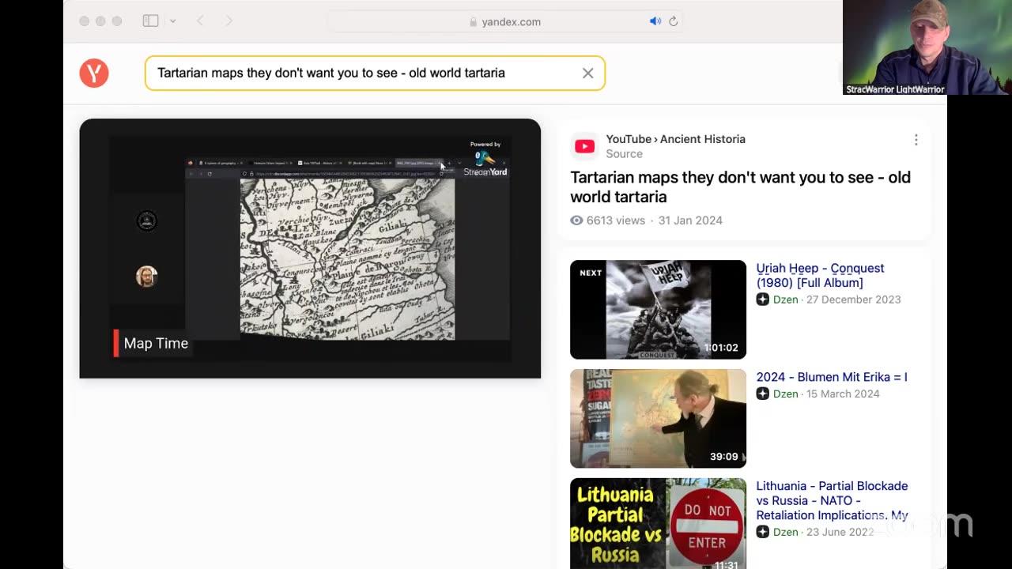Click the dark round avatar in the video preview
The height and width of the screenshot is (569, 1012).
tap(146, 220)
